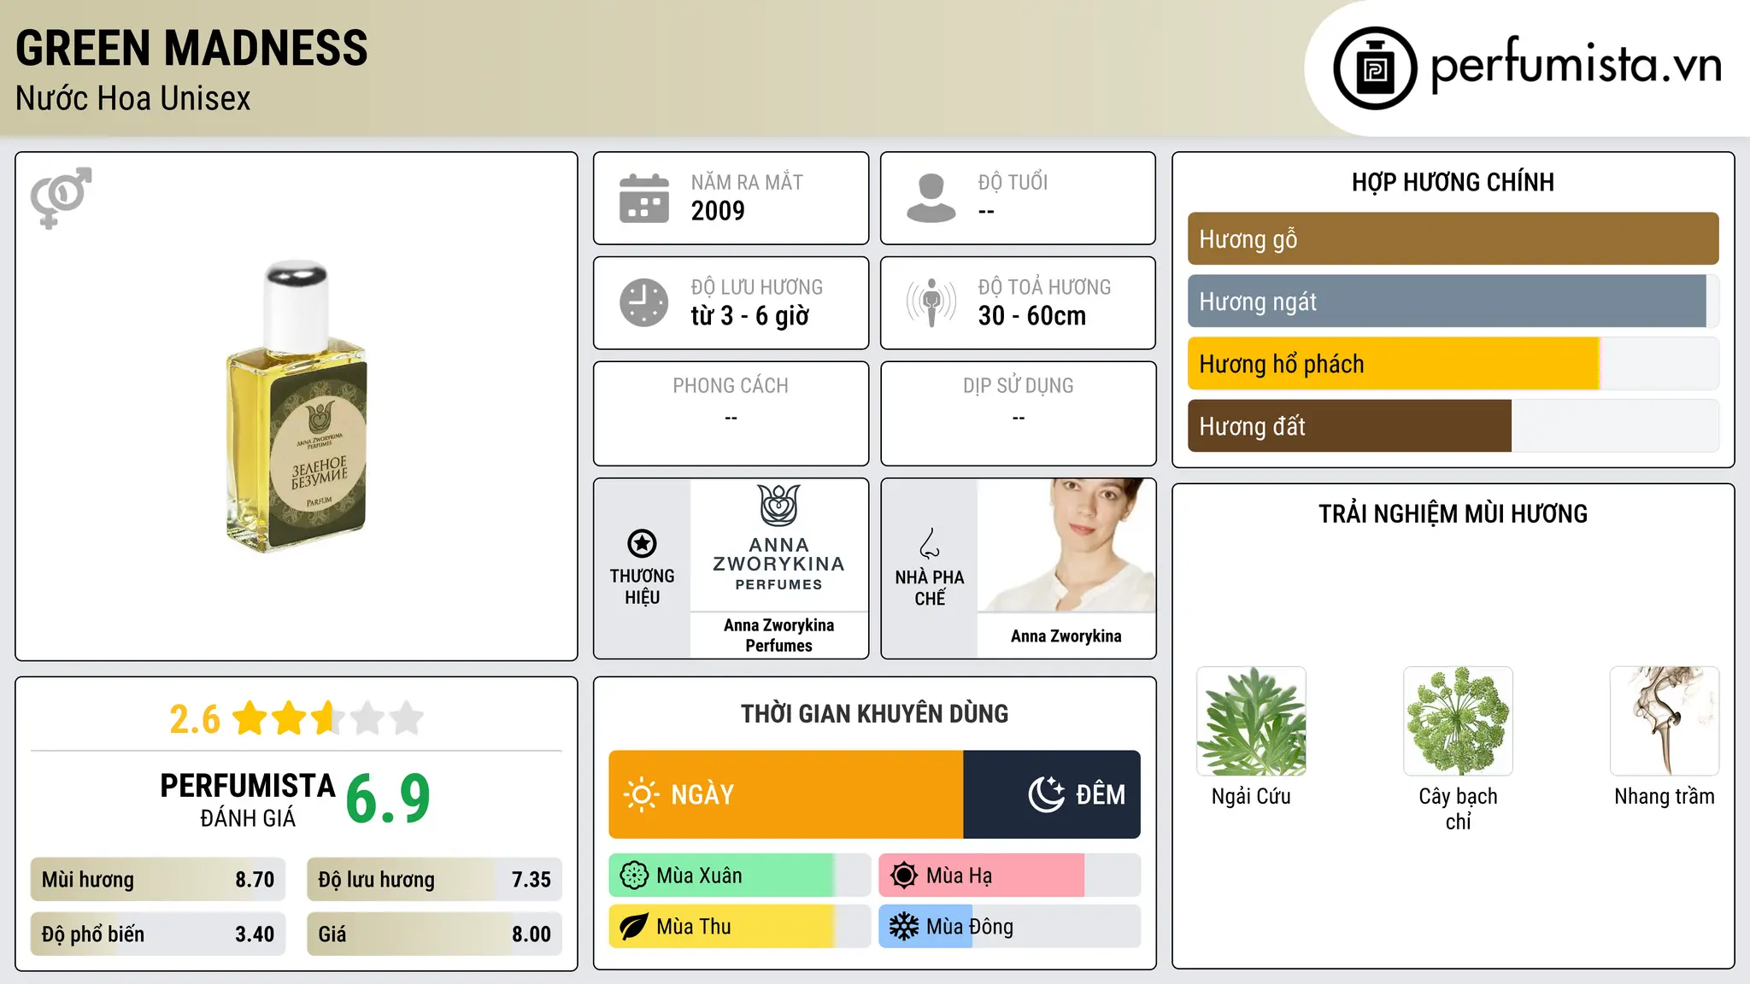Click the green 6.9 Perfumista score
The width and height of the screenshot is (1750, 984).
388,799
